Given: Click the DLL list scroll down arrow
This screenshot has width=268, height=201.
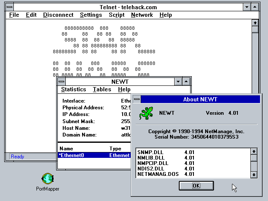Looking at the screenshot, I should pos(254,175).
